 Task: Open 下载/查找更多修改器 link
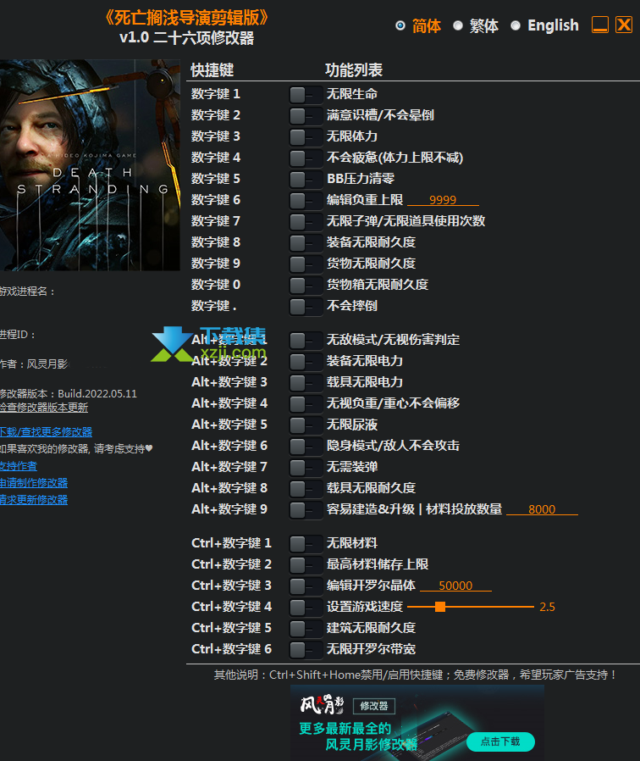(46, 432)
